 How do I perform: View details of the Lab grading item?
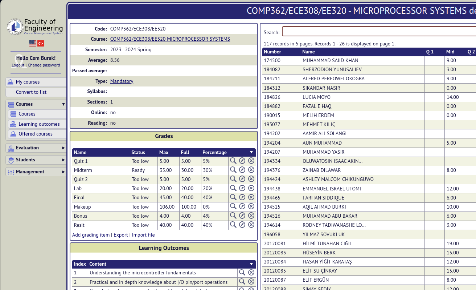click(x=233, y=188)
